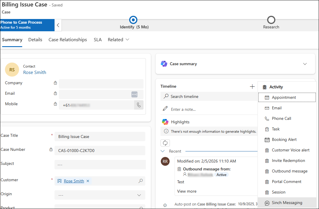Image resolution: width=319 pixels, height=209 pixels.
Task: Select Customer Voice alert activity
Action: point(287,150)
